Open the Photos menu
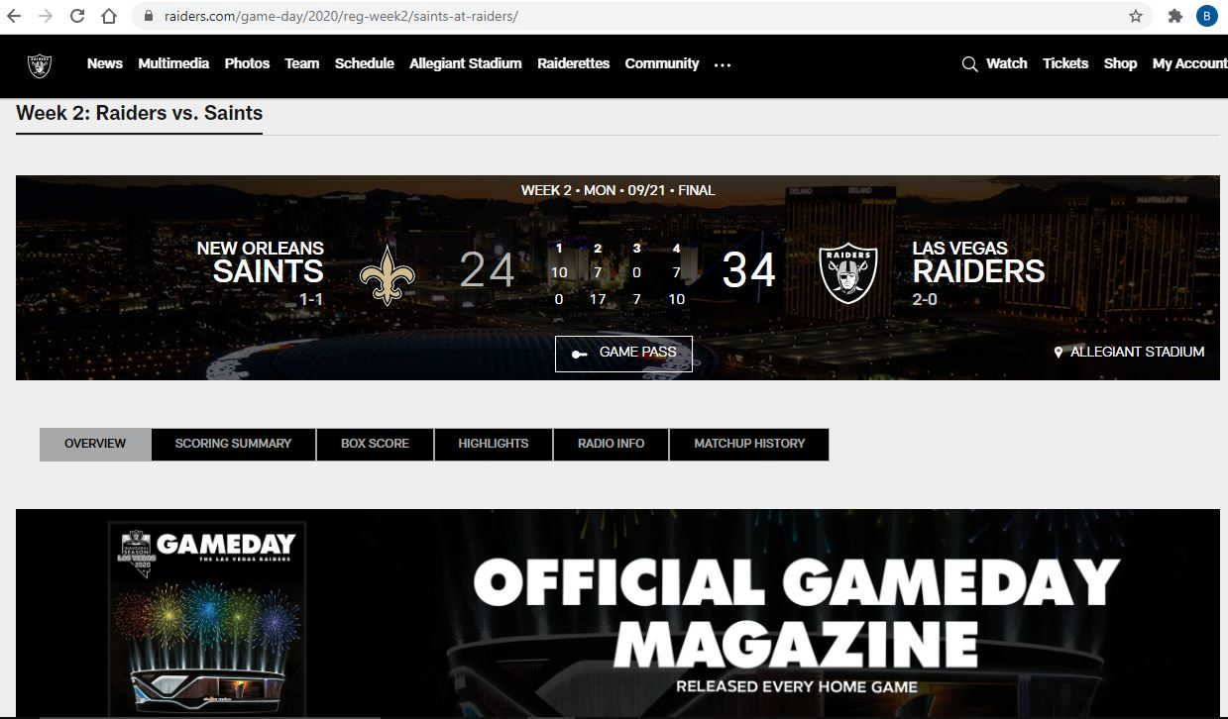Image resolution: width=1228 pixels, height=719 pixels. (247, 63)
